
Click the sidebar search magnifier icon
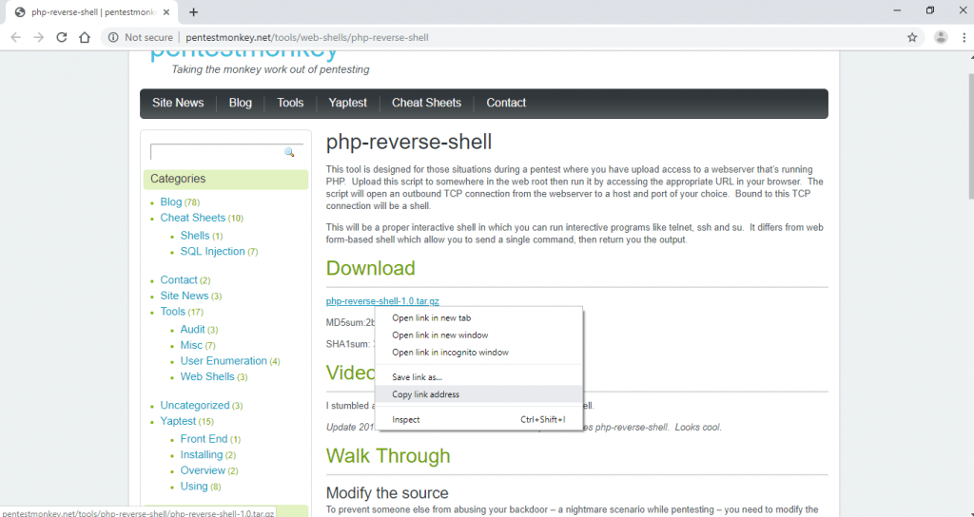pyautogui.click(x=289, y=152)
